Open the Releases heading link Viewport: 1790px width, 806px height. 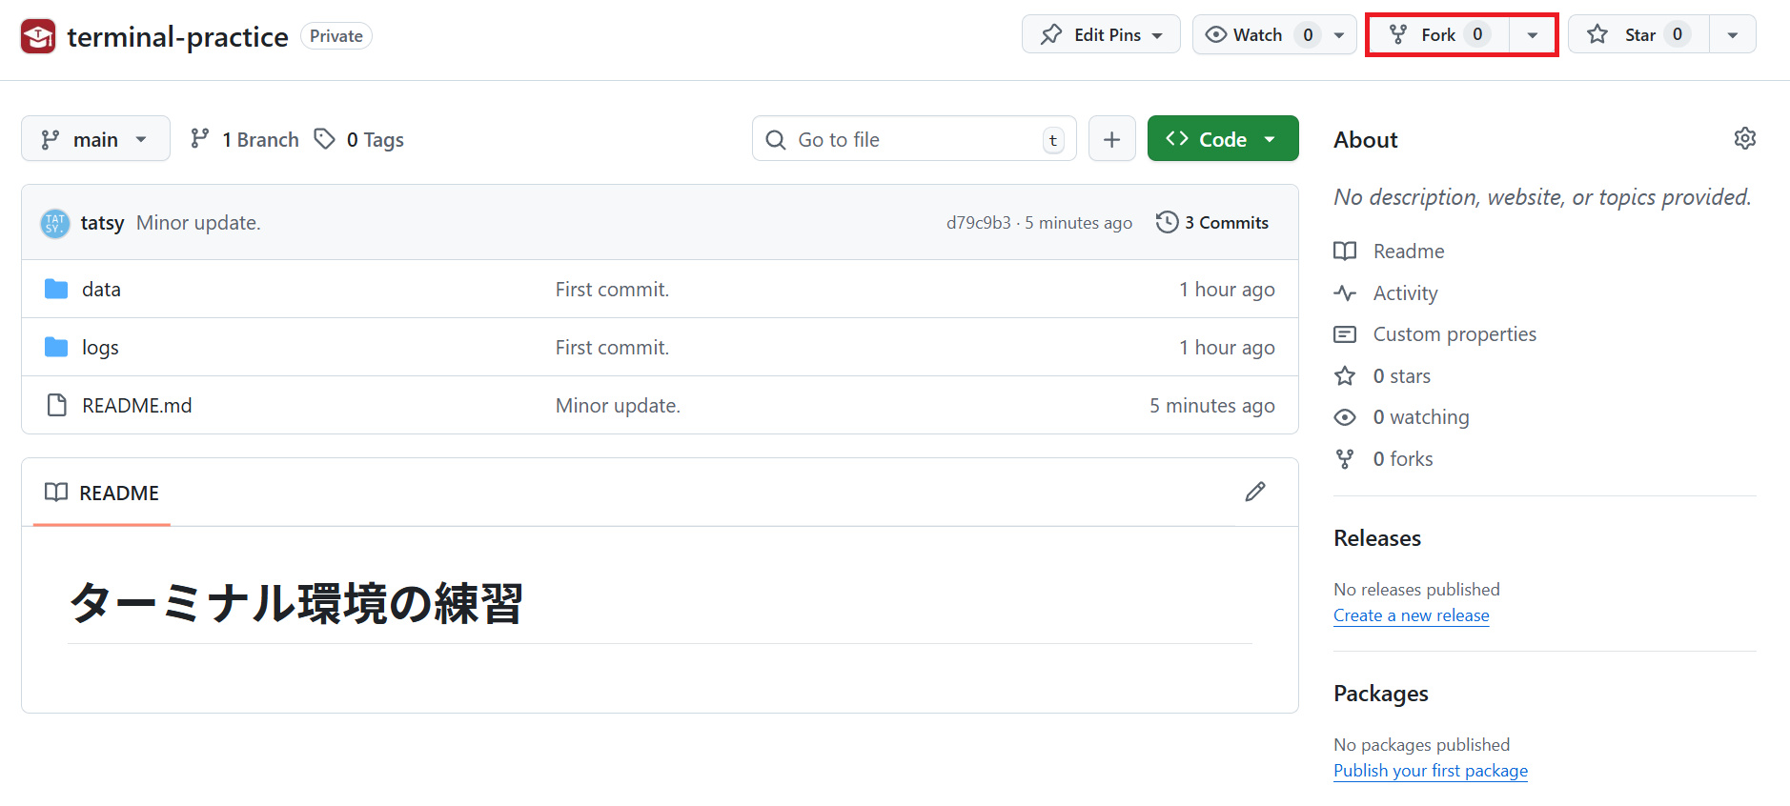pos(1377,538)
